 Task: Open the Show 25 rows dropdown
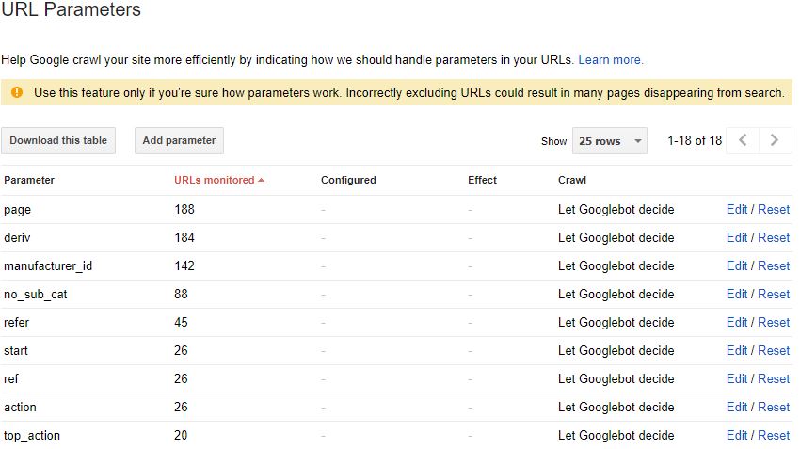609,141
